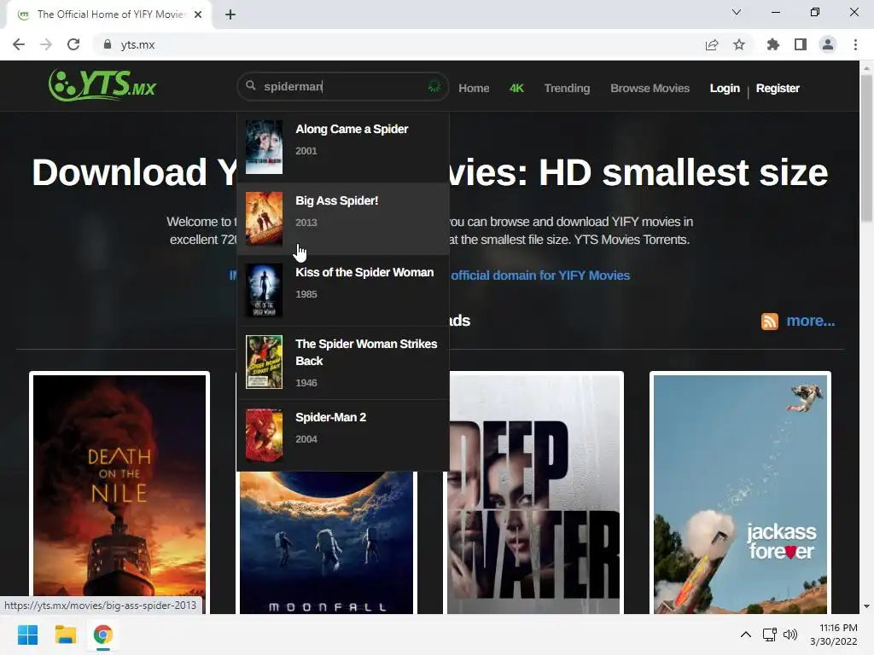
Task: Click Along Came a Spider poster thumbnail
Action: tap(265, 147)
